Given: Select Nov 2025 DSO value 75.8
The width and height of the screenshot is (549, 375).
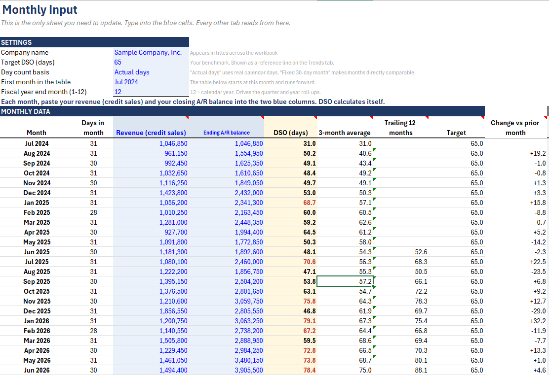Looking at the screenshot, I should tap(291, 301).
